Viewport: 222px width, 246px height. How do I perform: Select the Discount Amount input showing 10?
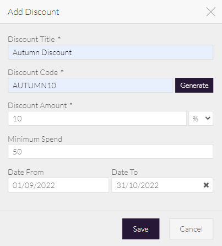(x=97, y=118)
